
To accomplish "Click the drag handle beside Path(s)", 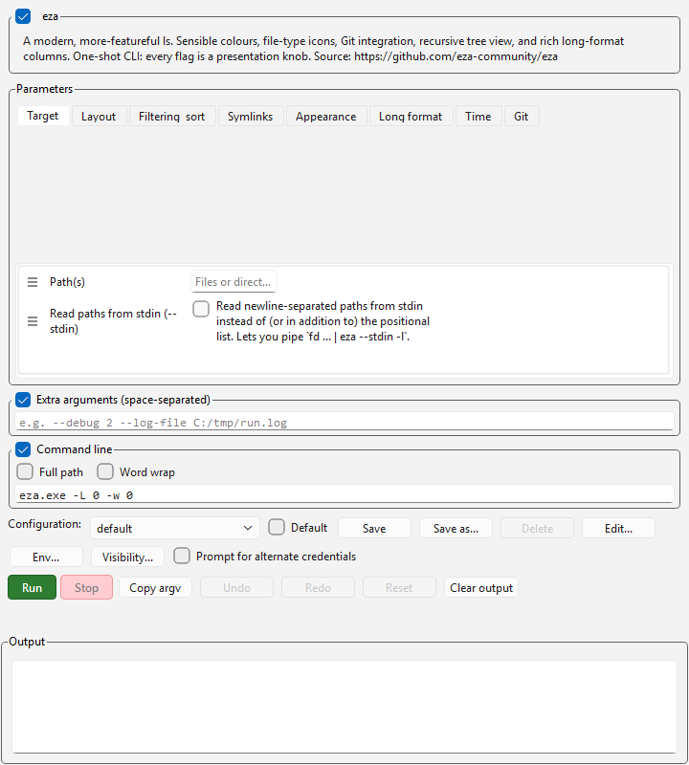I will (33, 282).
